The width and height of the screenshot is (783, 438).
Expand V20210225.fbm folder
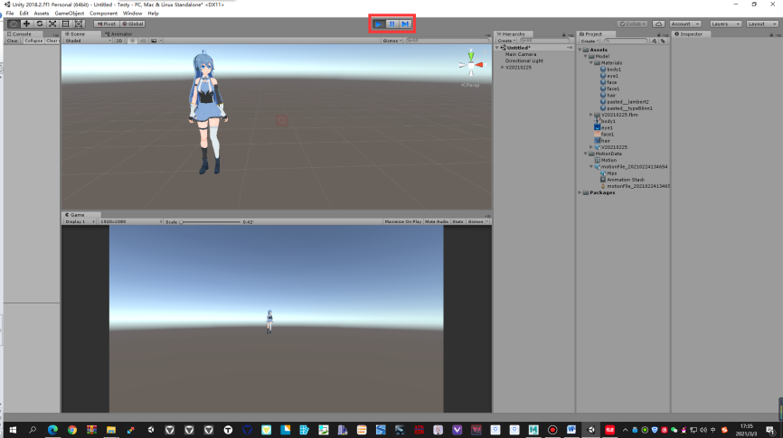point(591,115)
